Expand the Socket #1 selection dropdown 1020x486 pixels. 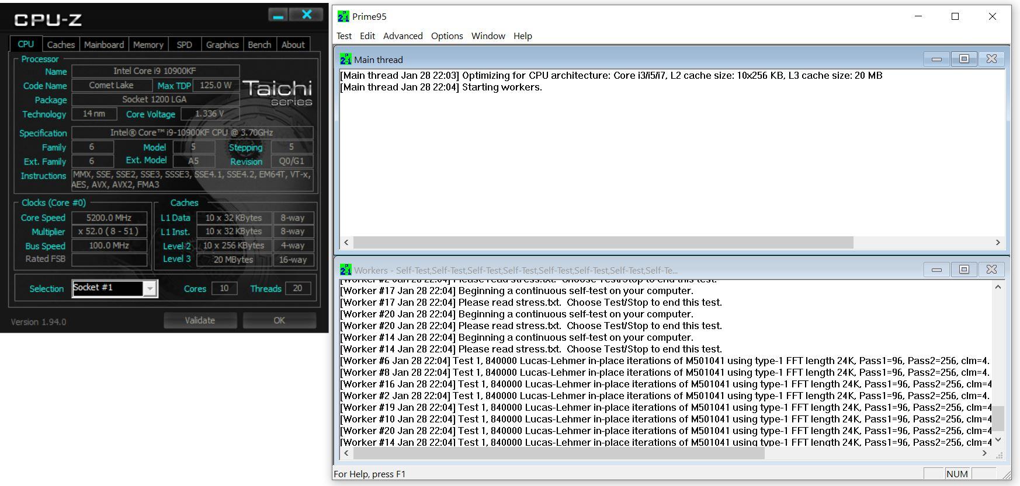(x=150, y=288)
